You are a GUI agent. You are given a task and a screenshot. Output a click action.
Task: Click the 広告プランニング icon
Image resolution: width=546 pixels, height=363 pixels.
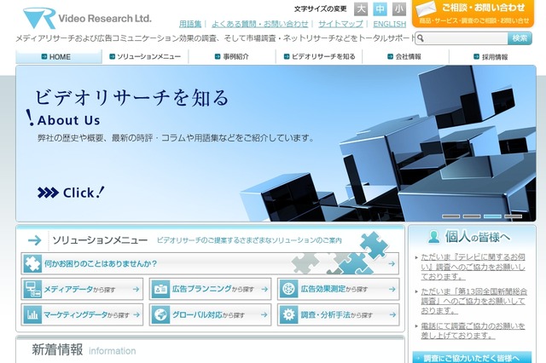click(161, 289)
